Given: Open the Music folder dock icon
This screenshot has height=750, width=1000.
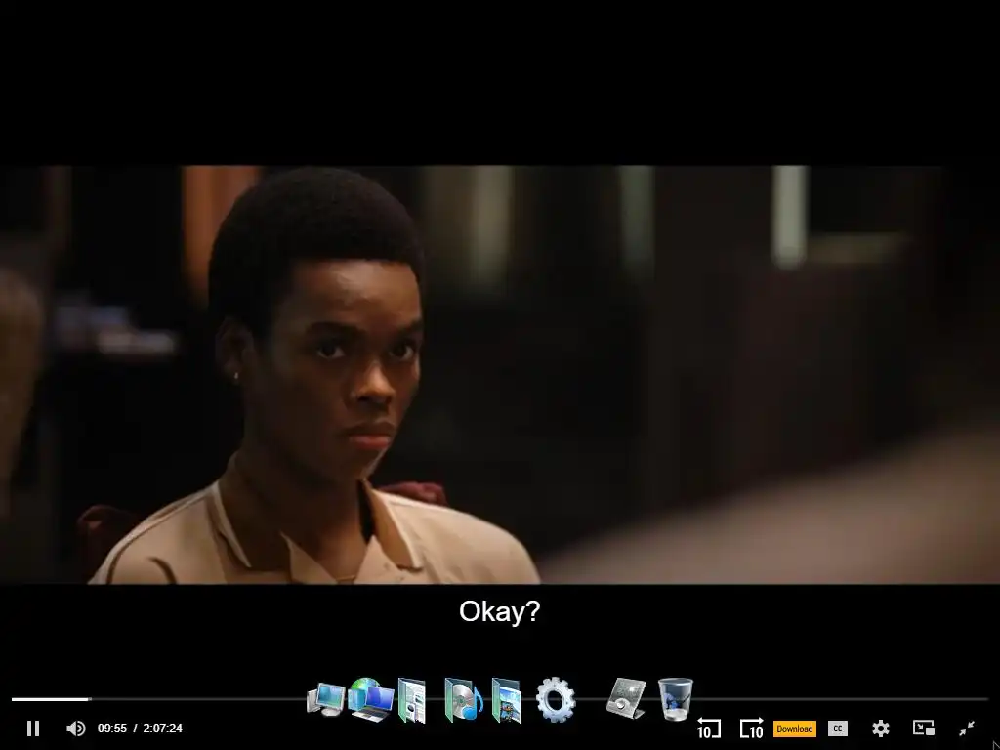Looking at the screenshot, I should click(x=464, y=699).
